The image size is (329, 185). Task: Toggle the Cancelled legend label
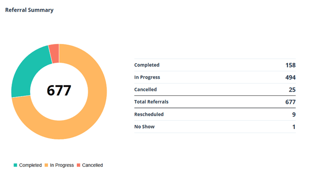click(92, 165)
